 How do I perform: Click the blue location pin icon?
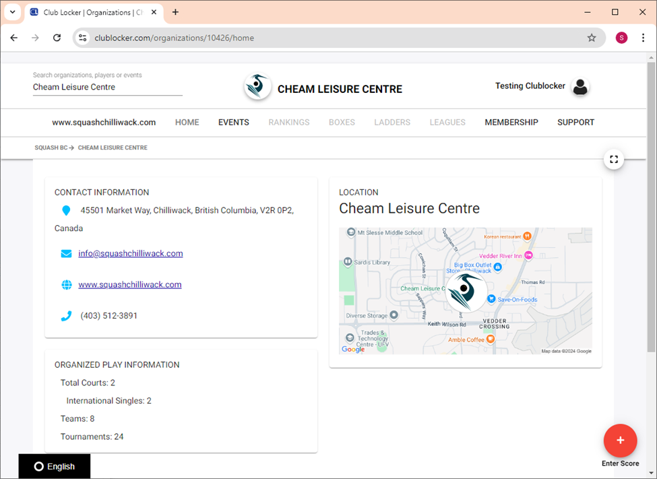click(x=66, y=211)
